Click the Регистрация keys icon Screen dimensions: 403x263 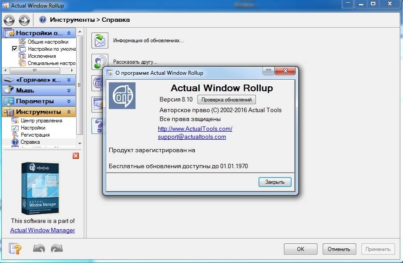(x=15, y=134)
